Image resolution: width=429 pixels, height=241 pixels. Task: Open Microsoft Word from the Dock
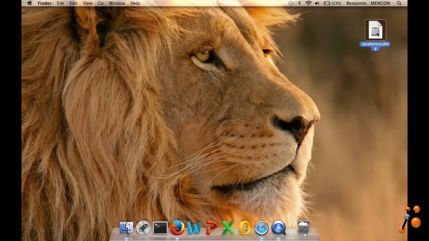tap(194, 228)
